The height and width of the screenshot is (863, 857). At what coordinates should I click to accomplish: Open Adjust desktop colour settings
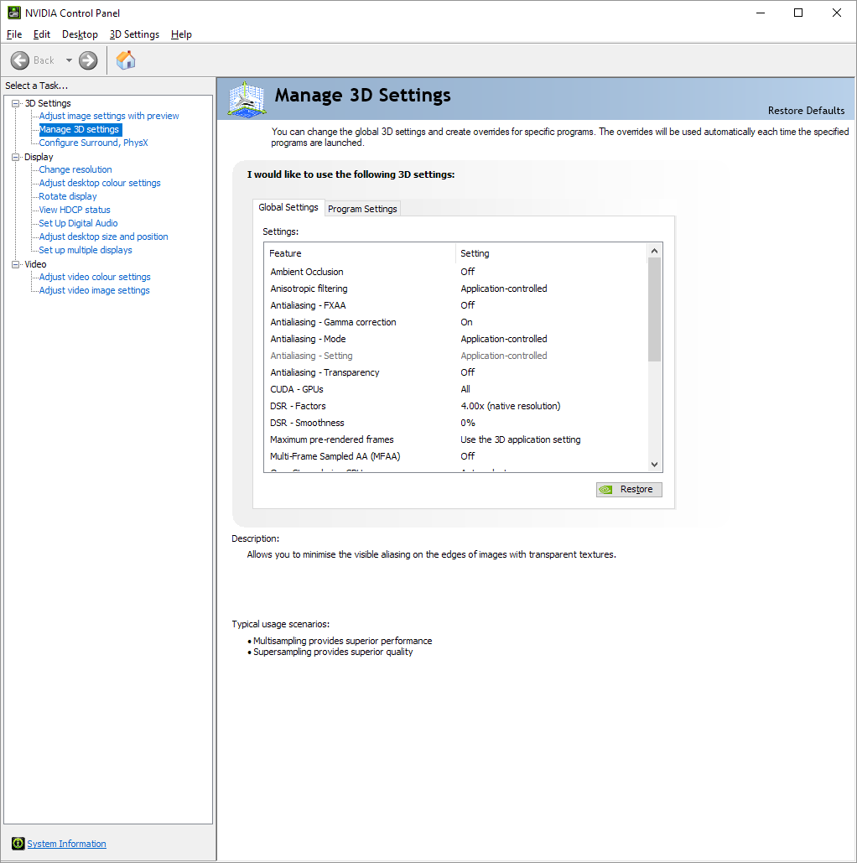tap(100, 183)
